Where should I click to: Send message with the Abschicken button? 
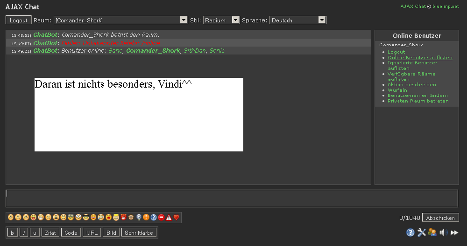[440, 218]
